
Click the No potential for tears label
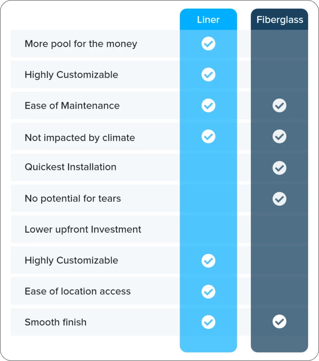pyautogui.click(x=73, y=199)
